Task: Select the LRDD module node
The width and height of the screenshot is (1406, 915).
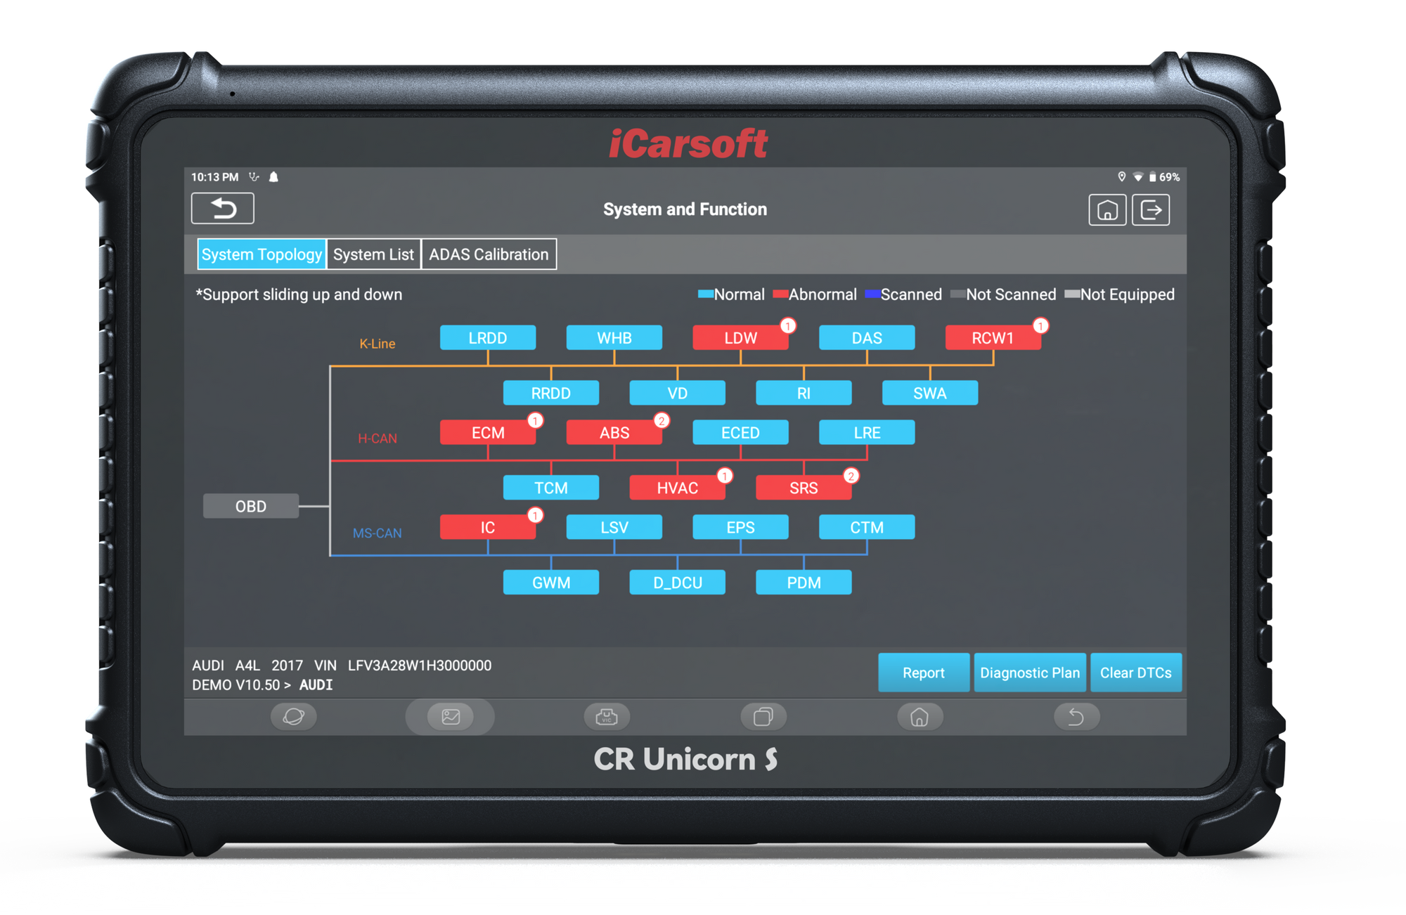Action: pos(488,337)
